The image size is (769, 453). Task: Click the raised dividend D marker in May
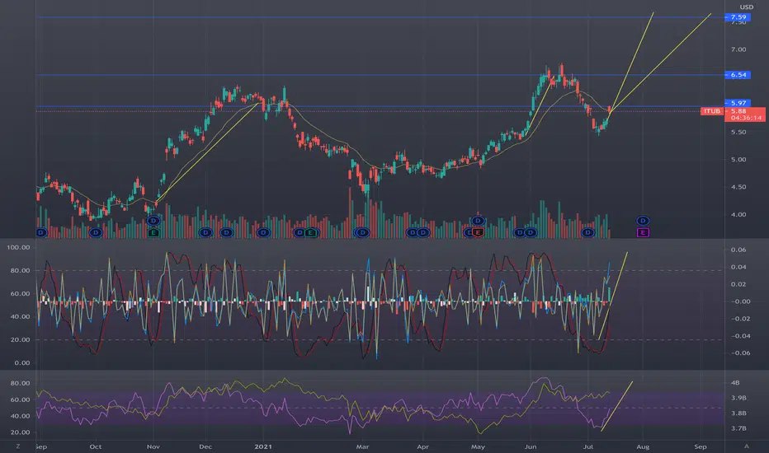478,221
